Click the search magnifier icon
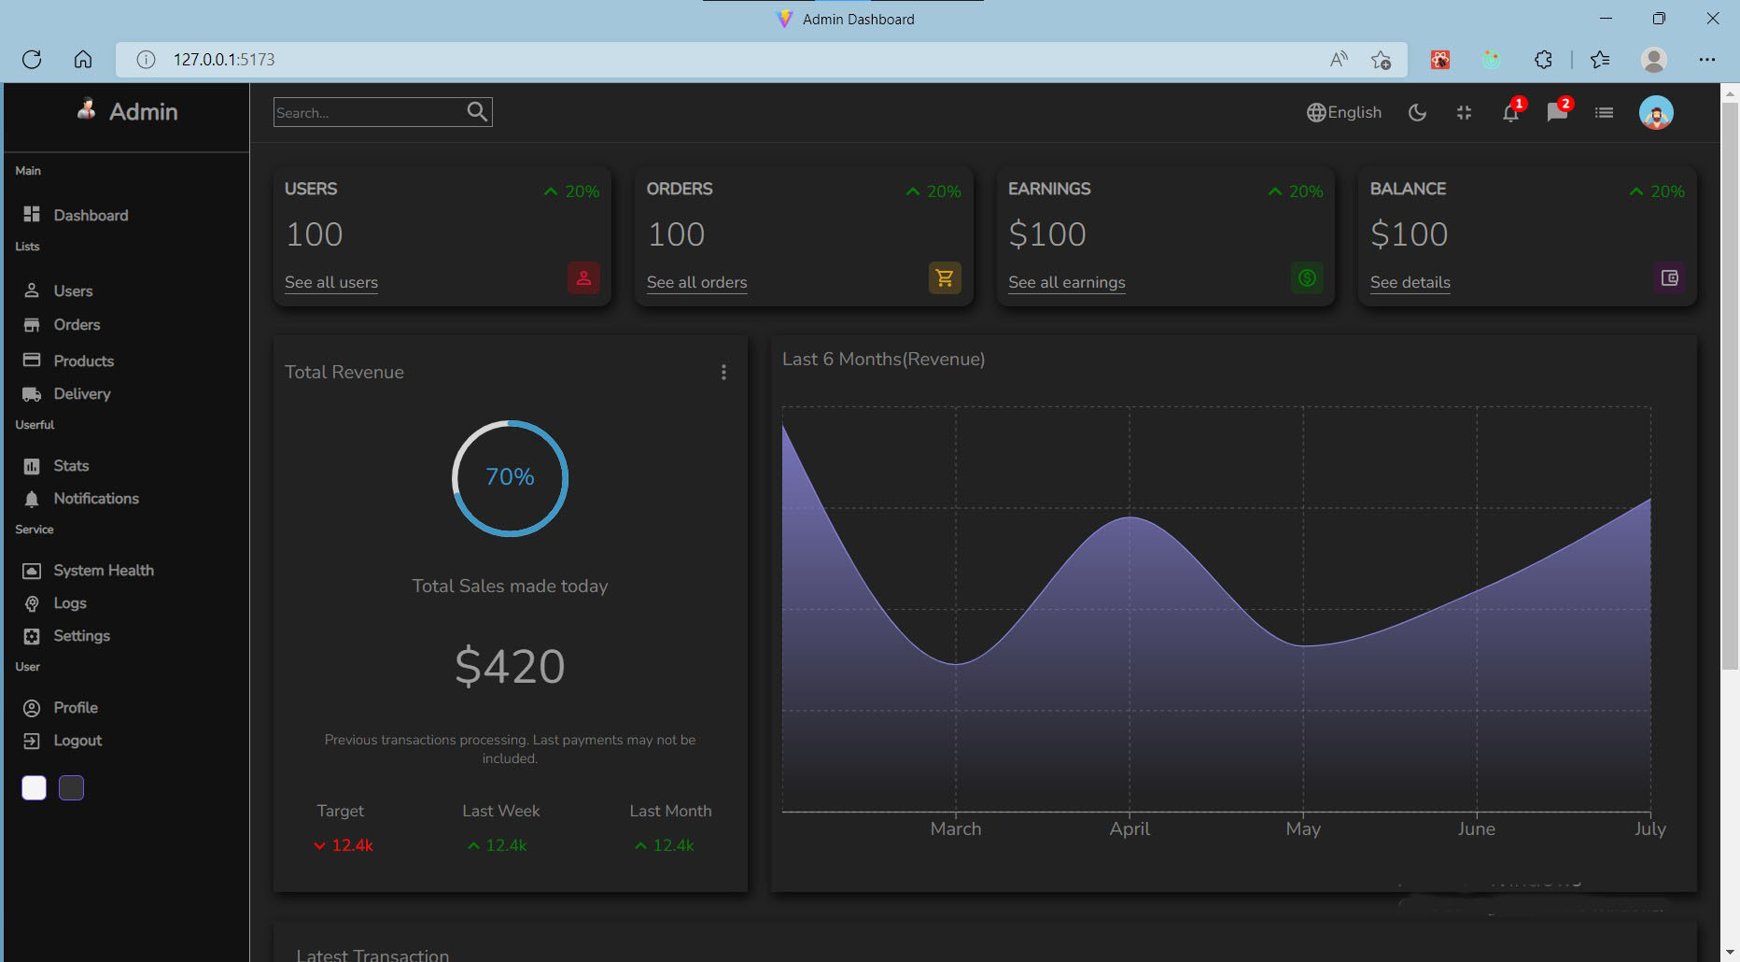The image size is (1740, 962). pyautogui.click(x=477, y=112)
